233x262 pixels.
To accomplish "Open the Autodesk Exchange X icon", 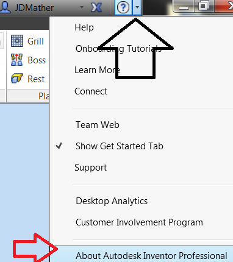I will click(96, 7).
